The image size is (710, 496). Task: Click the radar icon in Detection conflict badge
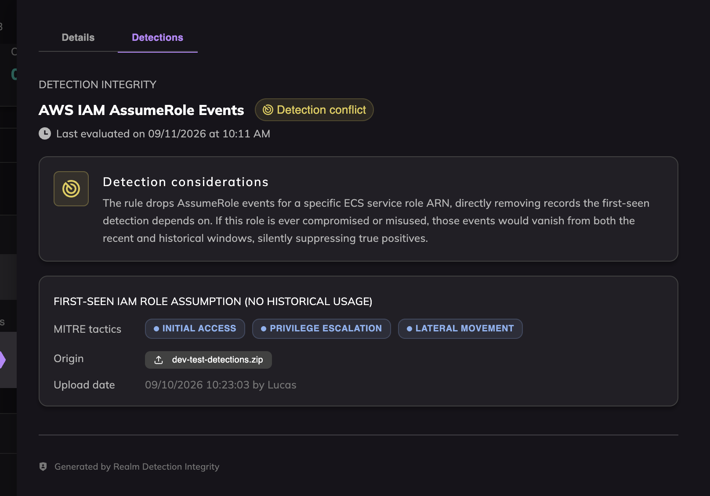coord(268,110)
